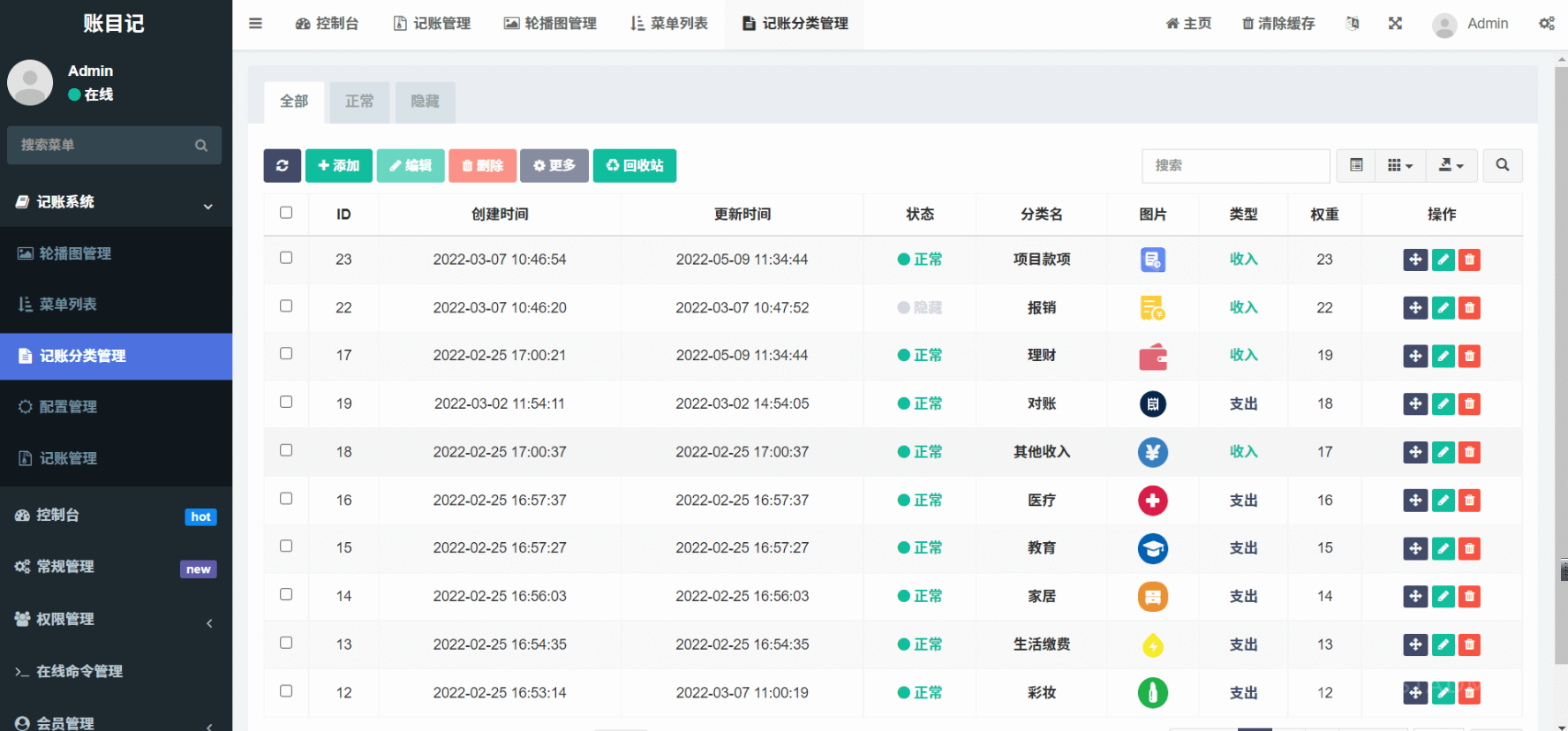This screenshot has height=731, width=1568.
Task: Click the delete trash icon for row ID 16
Action: coord(1469,501)
